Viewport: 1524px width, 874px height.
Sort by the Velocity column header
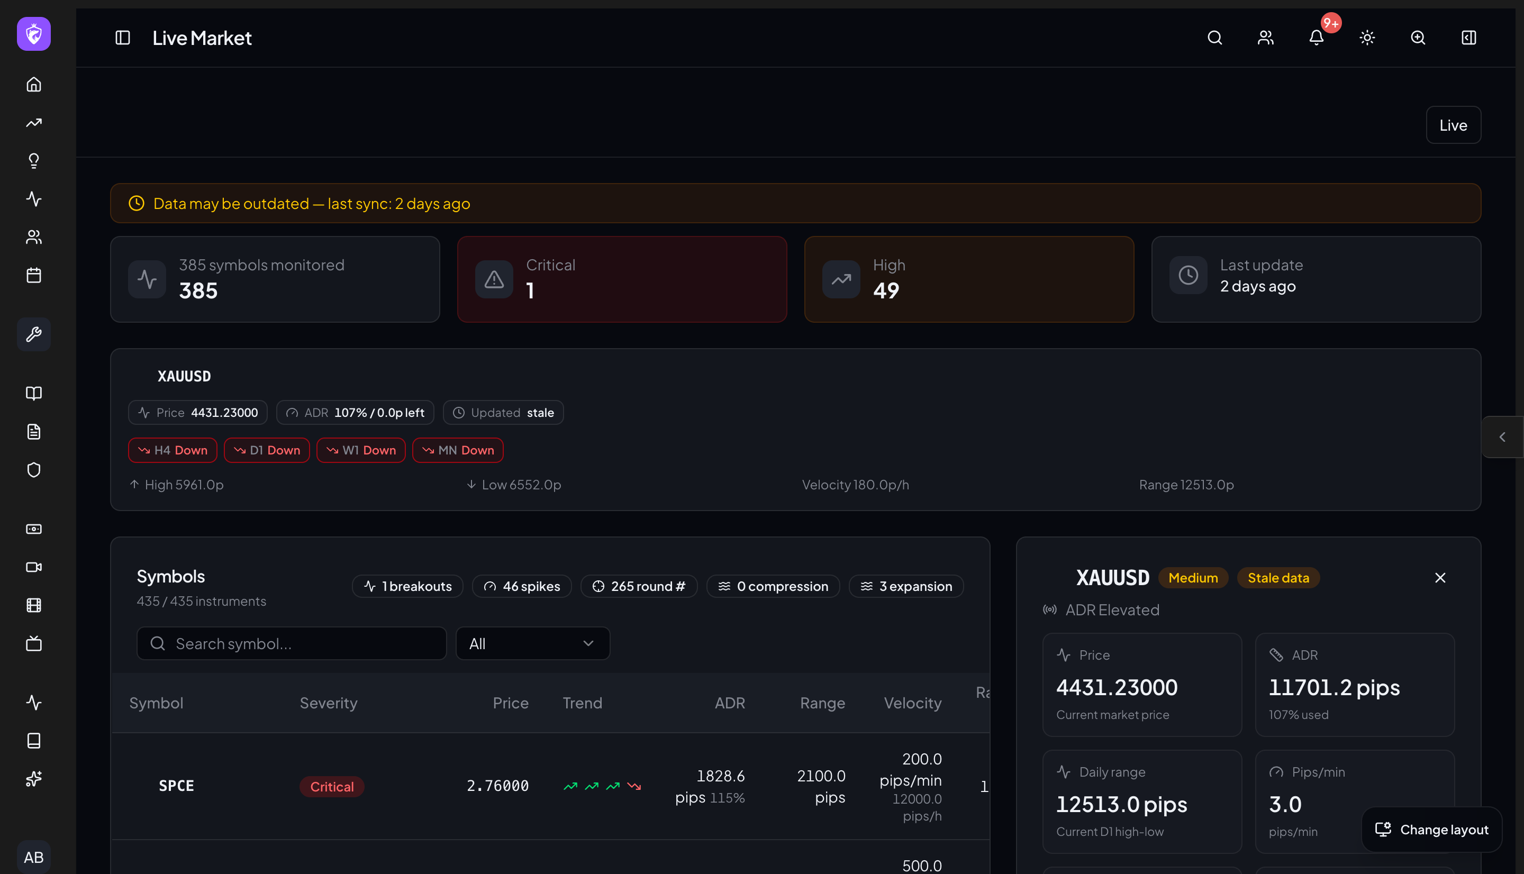point(912,703)
